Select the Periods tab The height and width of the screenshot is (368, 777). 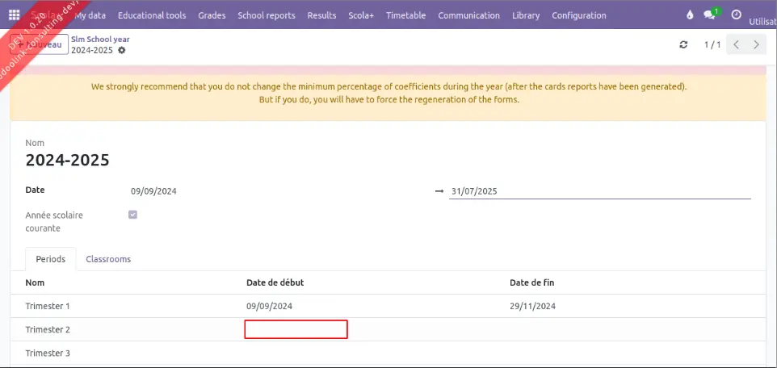tap(51, 259)
